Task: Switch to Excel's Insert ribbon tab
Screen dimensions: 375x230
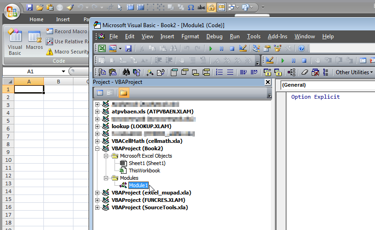Action: coord(63,19)
